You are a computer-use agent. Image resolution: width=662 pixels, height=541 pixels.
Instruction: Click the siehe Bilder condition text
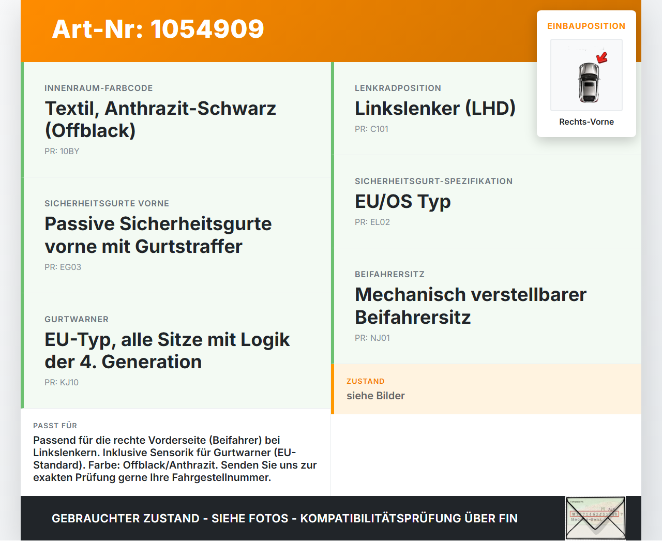coord(375,396)
